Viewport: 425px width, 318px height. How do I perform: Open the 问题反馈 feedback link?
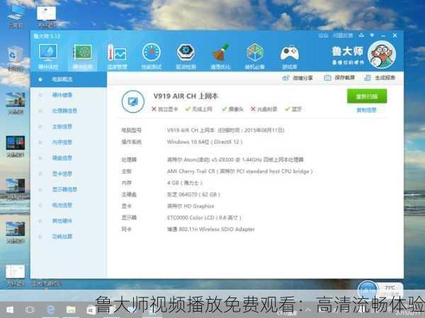click(x=343, y=35)
